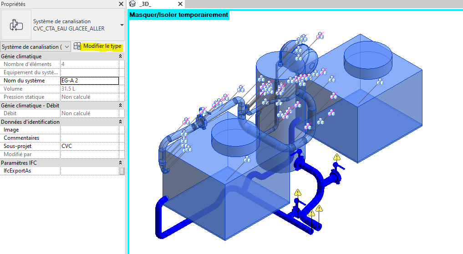Viewport: 463px width, 254px height.
Task: Collapse the Génie climatique - Débit section
Action: [120, 106]
